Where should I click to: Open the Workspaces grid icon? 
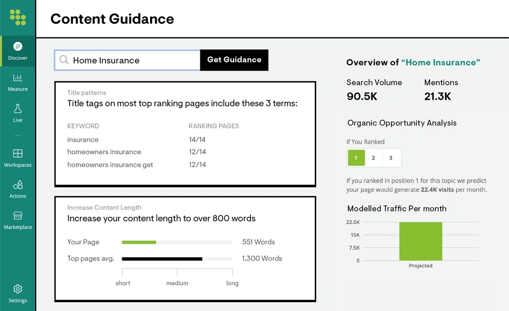click(18, 153)
